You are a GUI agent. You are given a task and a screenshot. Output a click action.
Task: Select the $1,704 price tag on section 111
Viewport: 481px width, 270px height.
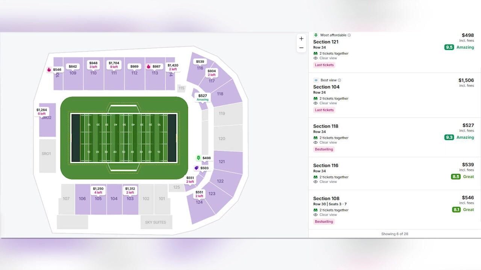(114, 65)
